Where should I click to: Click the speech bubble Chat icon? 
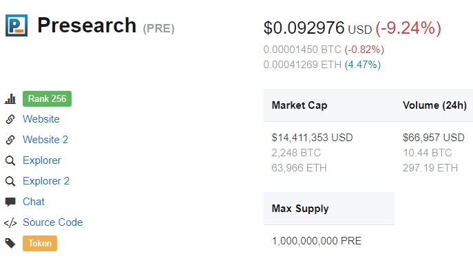10,202
